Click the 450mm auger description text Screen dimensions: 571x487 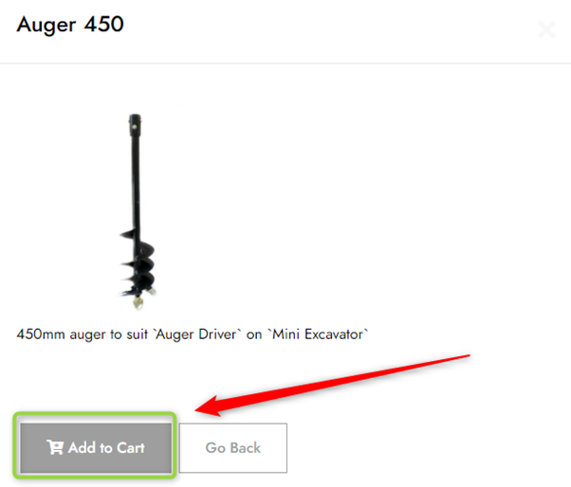point(193,334)
